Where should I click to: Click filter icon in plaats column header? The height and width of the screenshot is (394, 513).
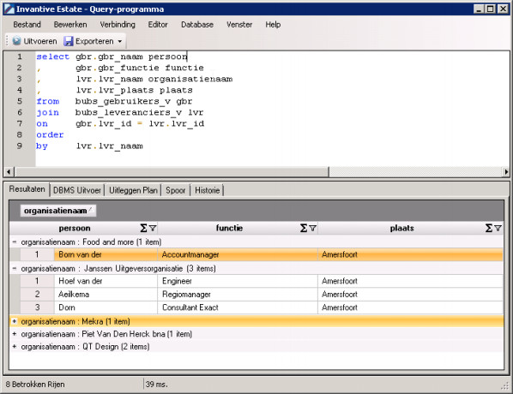coord(498,228)
